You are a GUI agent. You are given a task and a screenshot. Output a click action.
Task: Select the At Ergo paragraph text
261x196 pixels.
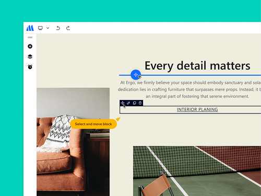coord(189,89)
